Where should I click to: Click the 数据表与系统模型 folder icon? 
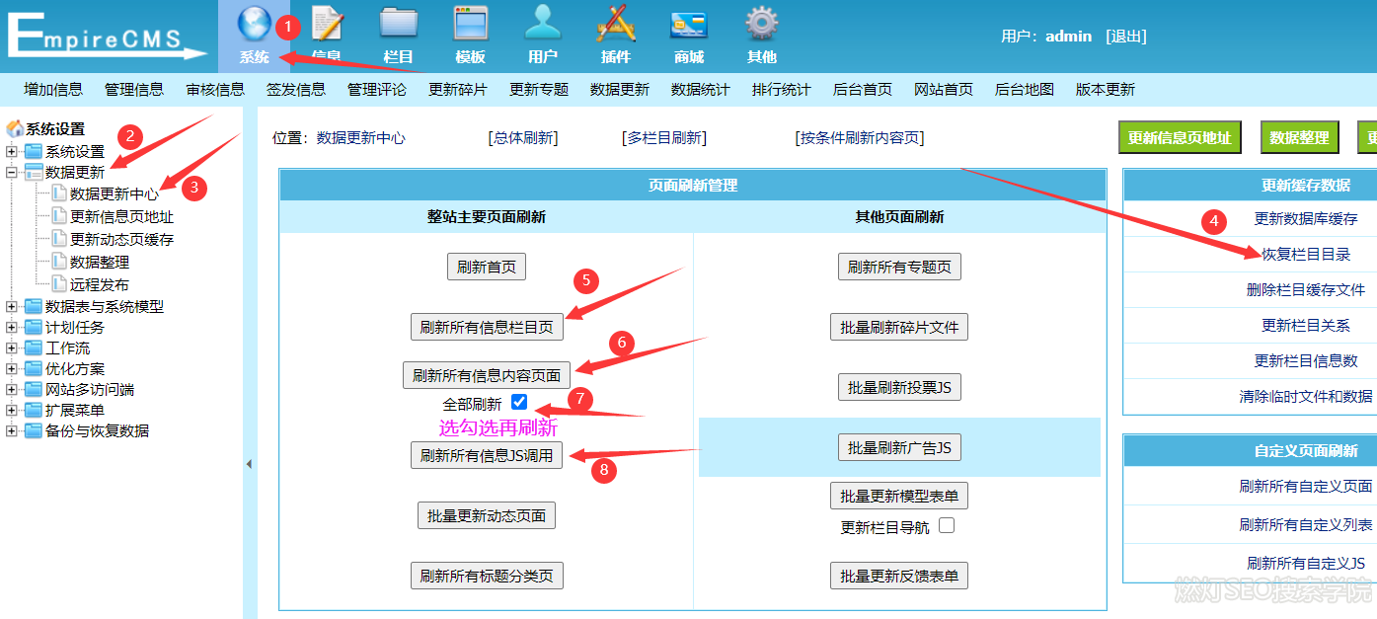pos(34,306)
